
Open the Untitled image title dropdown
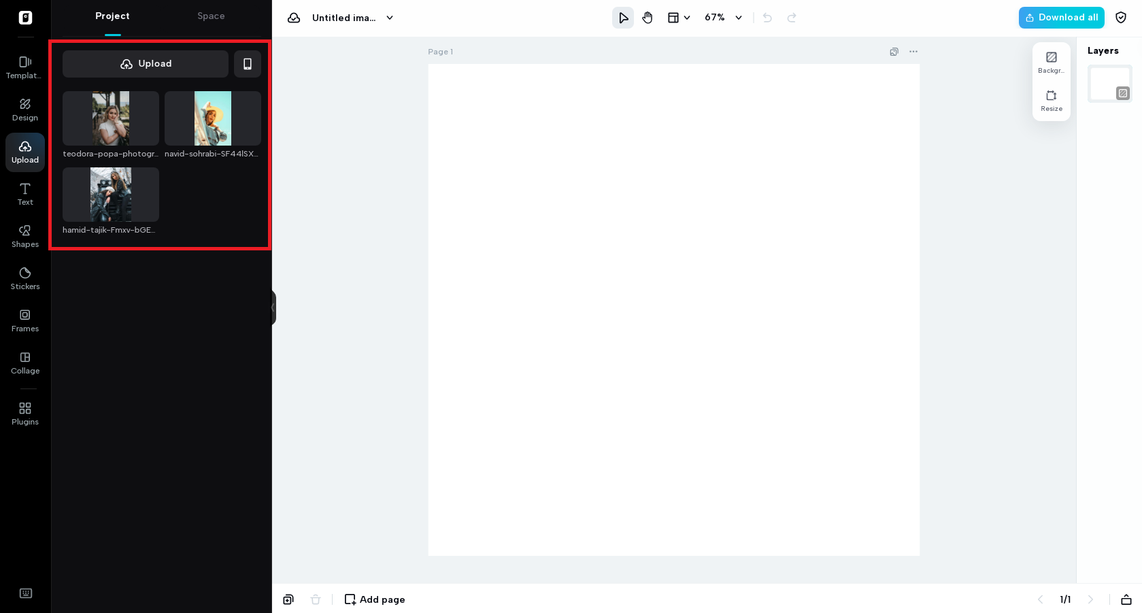click(389, 18)
